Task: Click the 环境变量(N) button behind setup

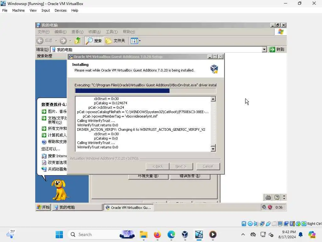Action: tap(148, 176)
